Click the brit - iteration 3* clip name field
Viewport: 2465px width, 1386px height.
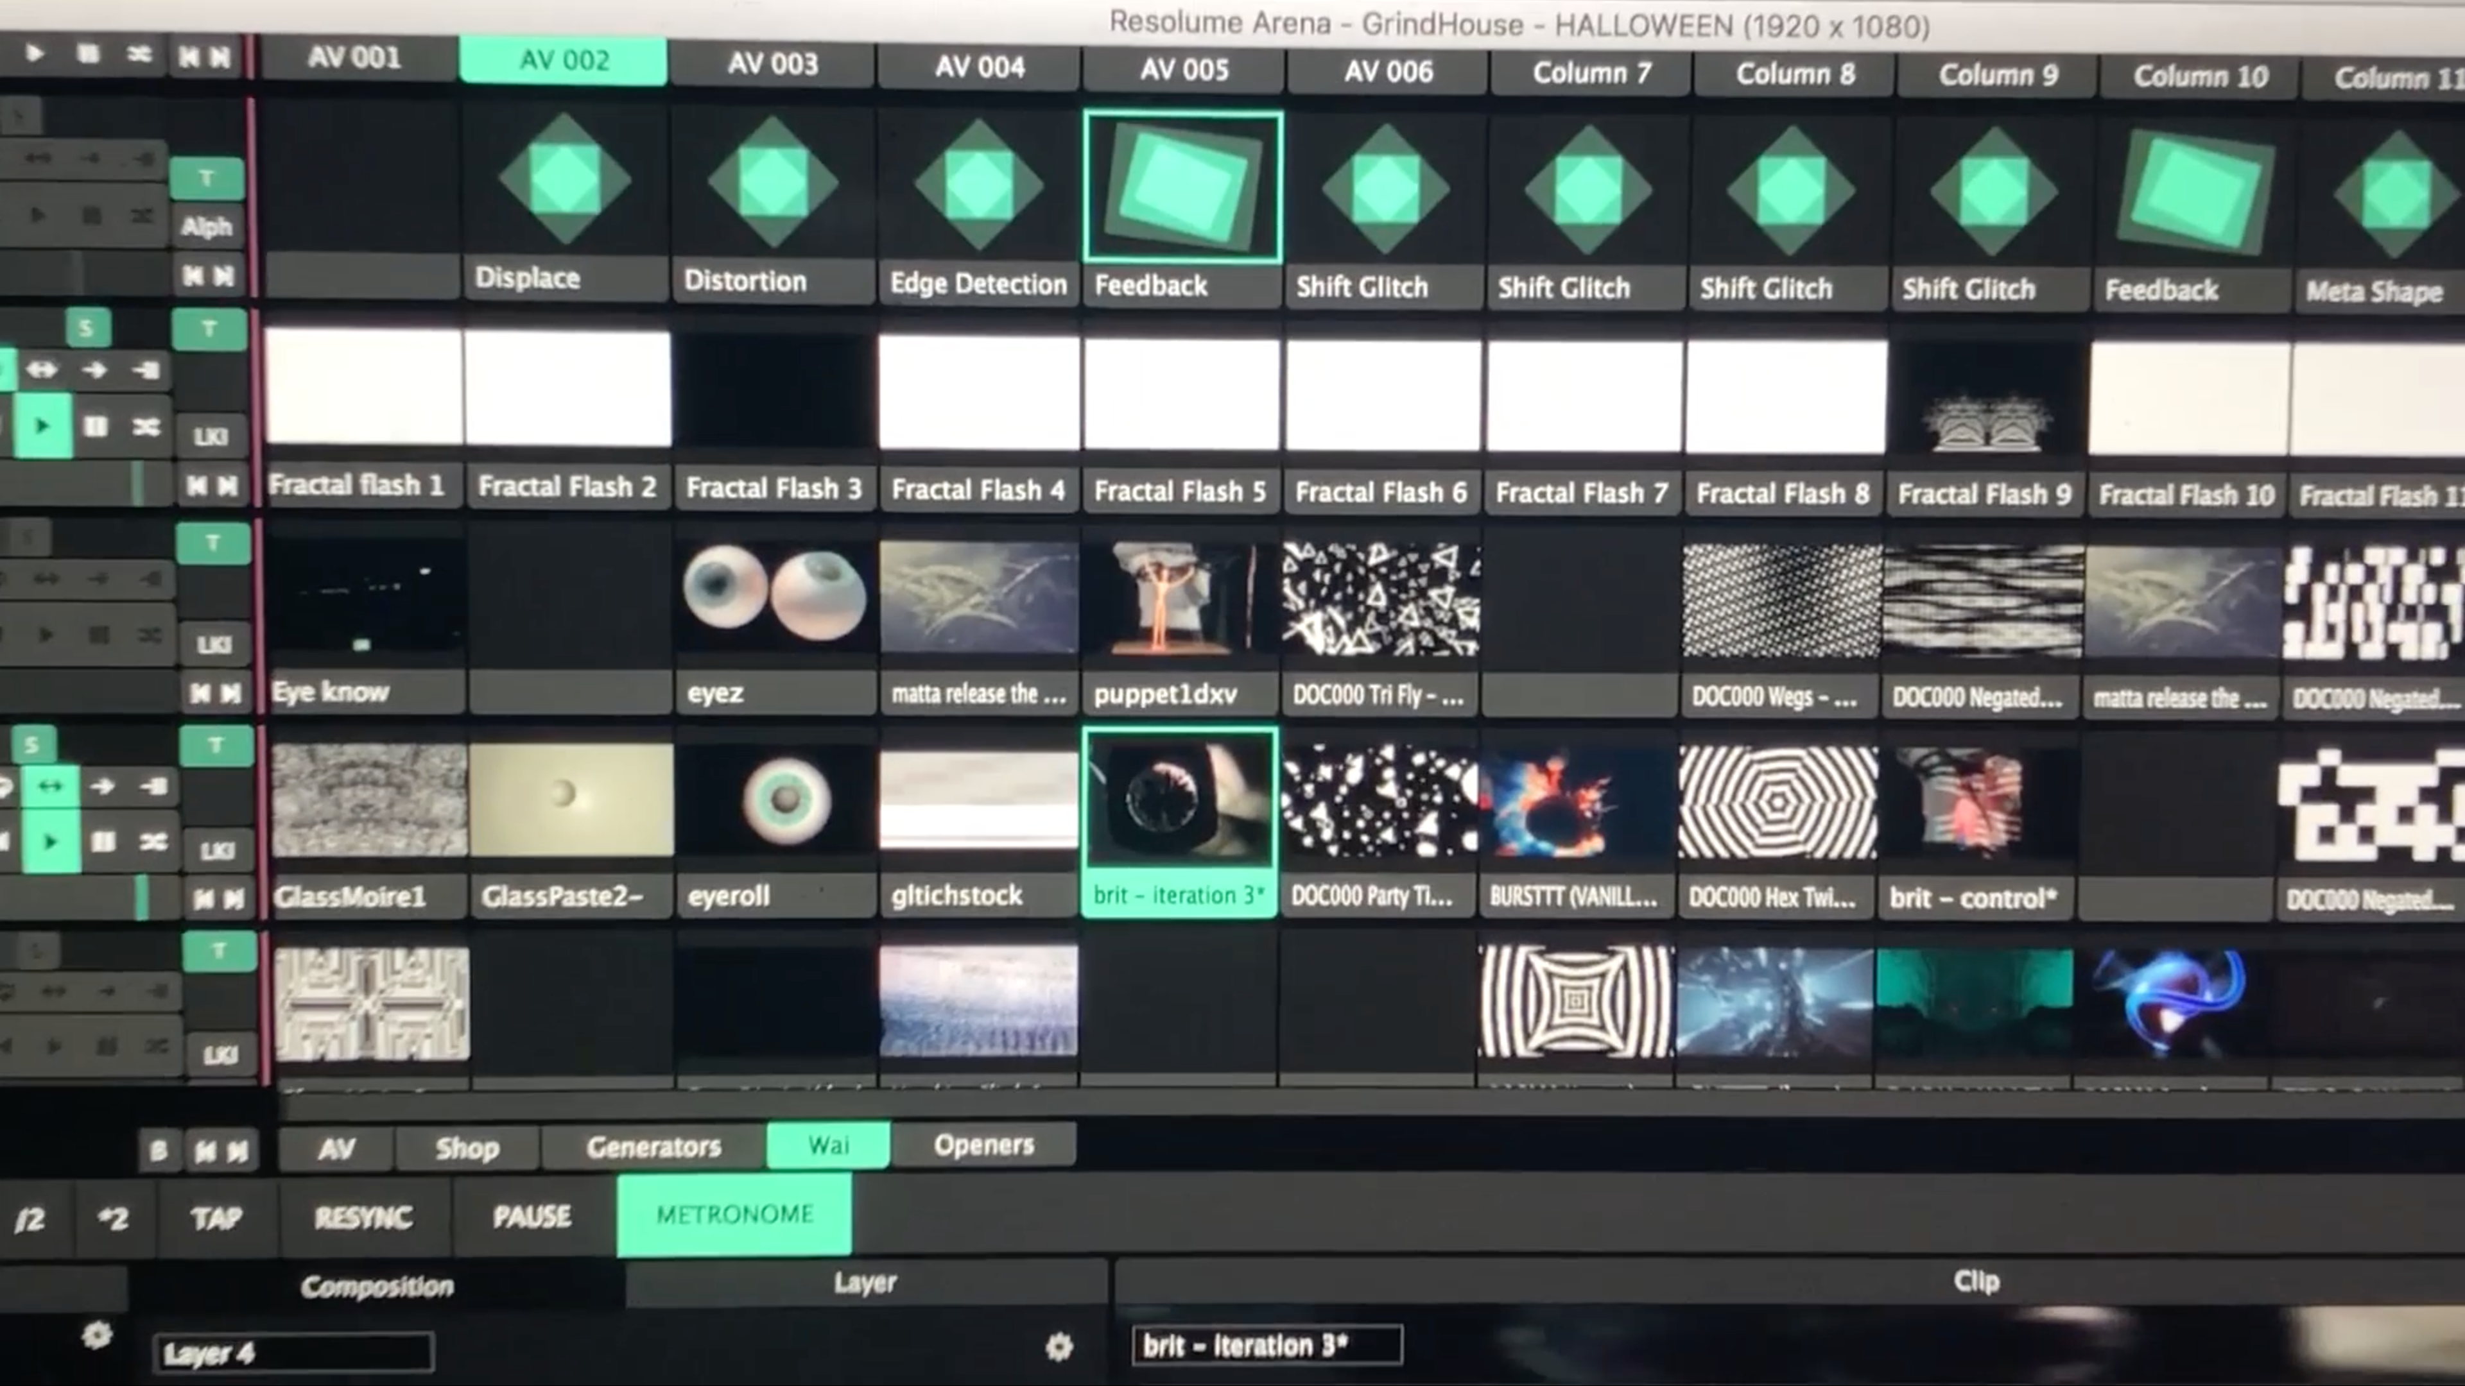click(1268, 1345)
